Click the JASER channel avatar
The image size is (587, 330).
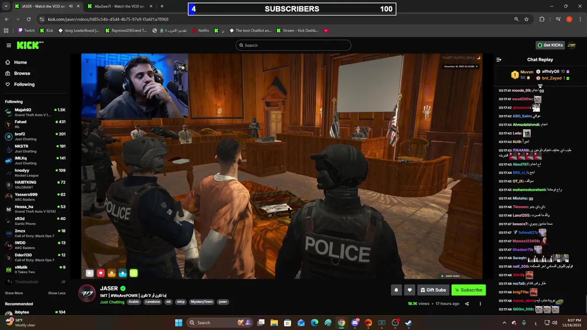point(87,293)
